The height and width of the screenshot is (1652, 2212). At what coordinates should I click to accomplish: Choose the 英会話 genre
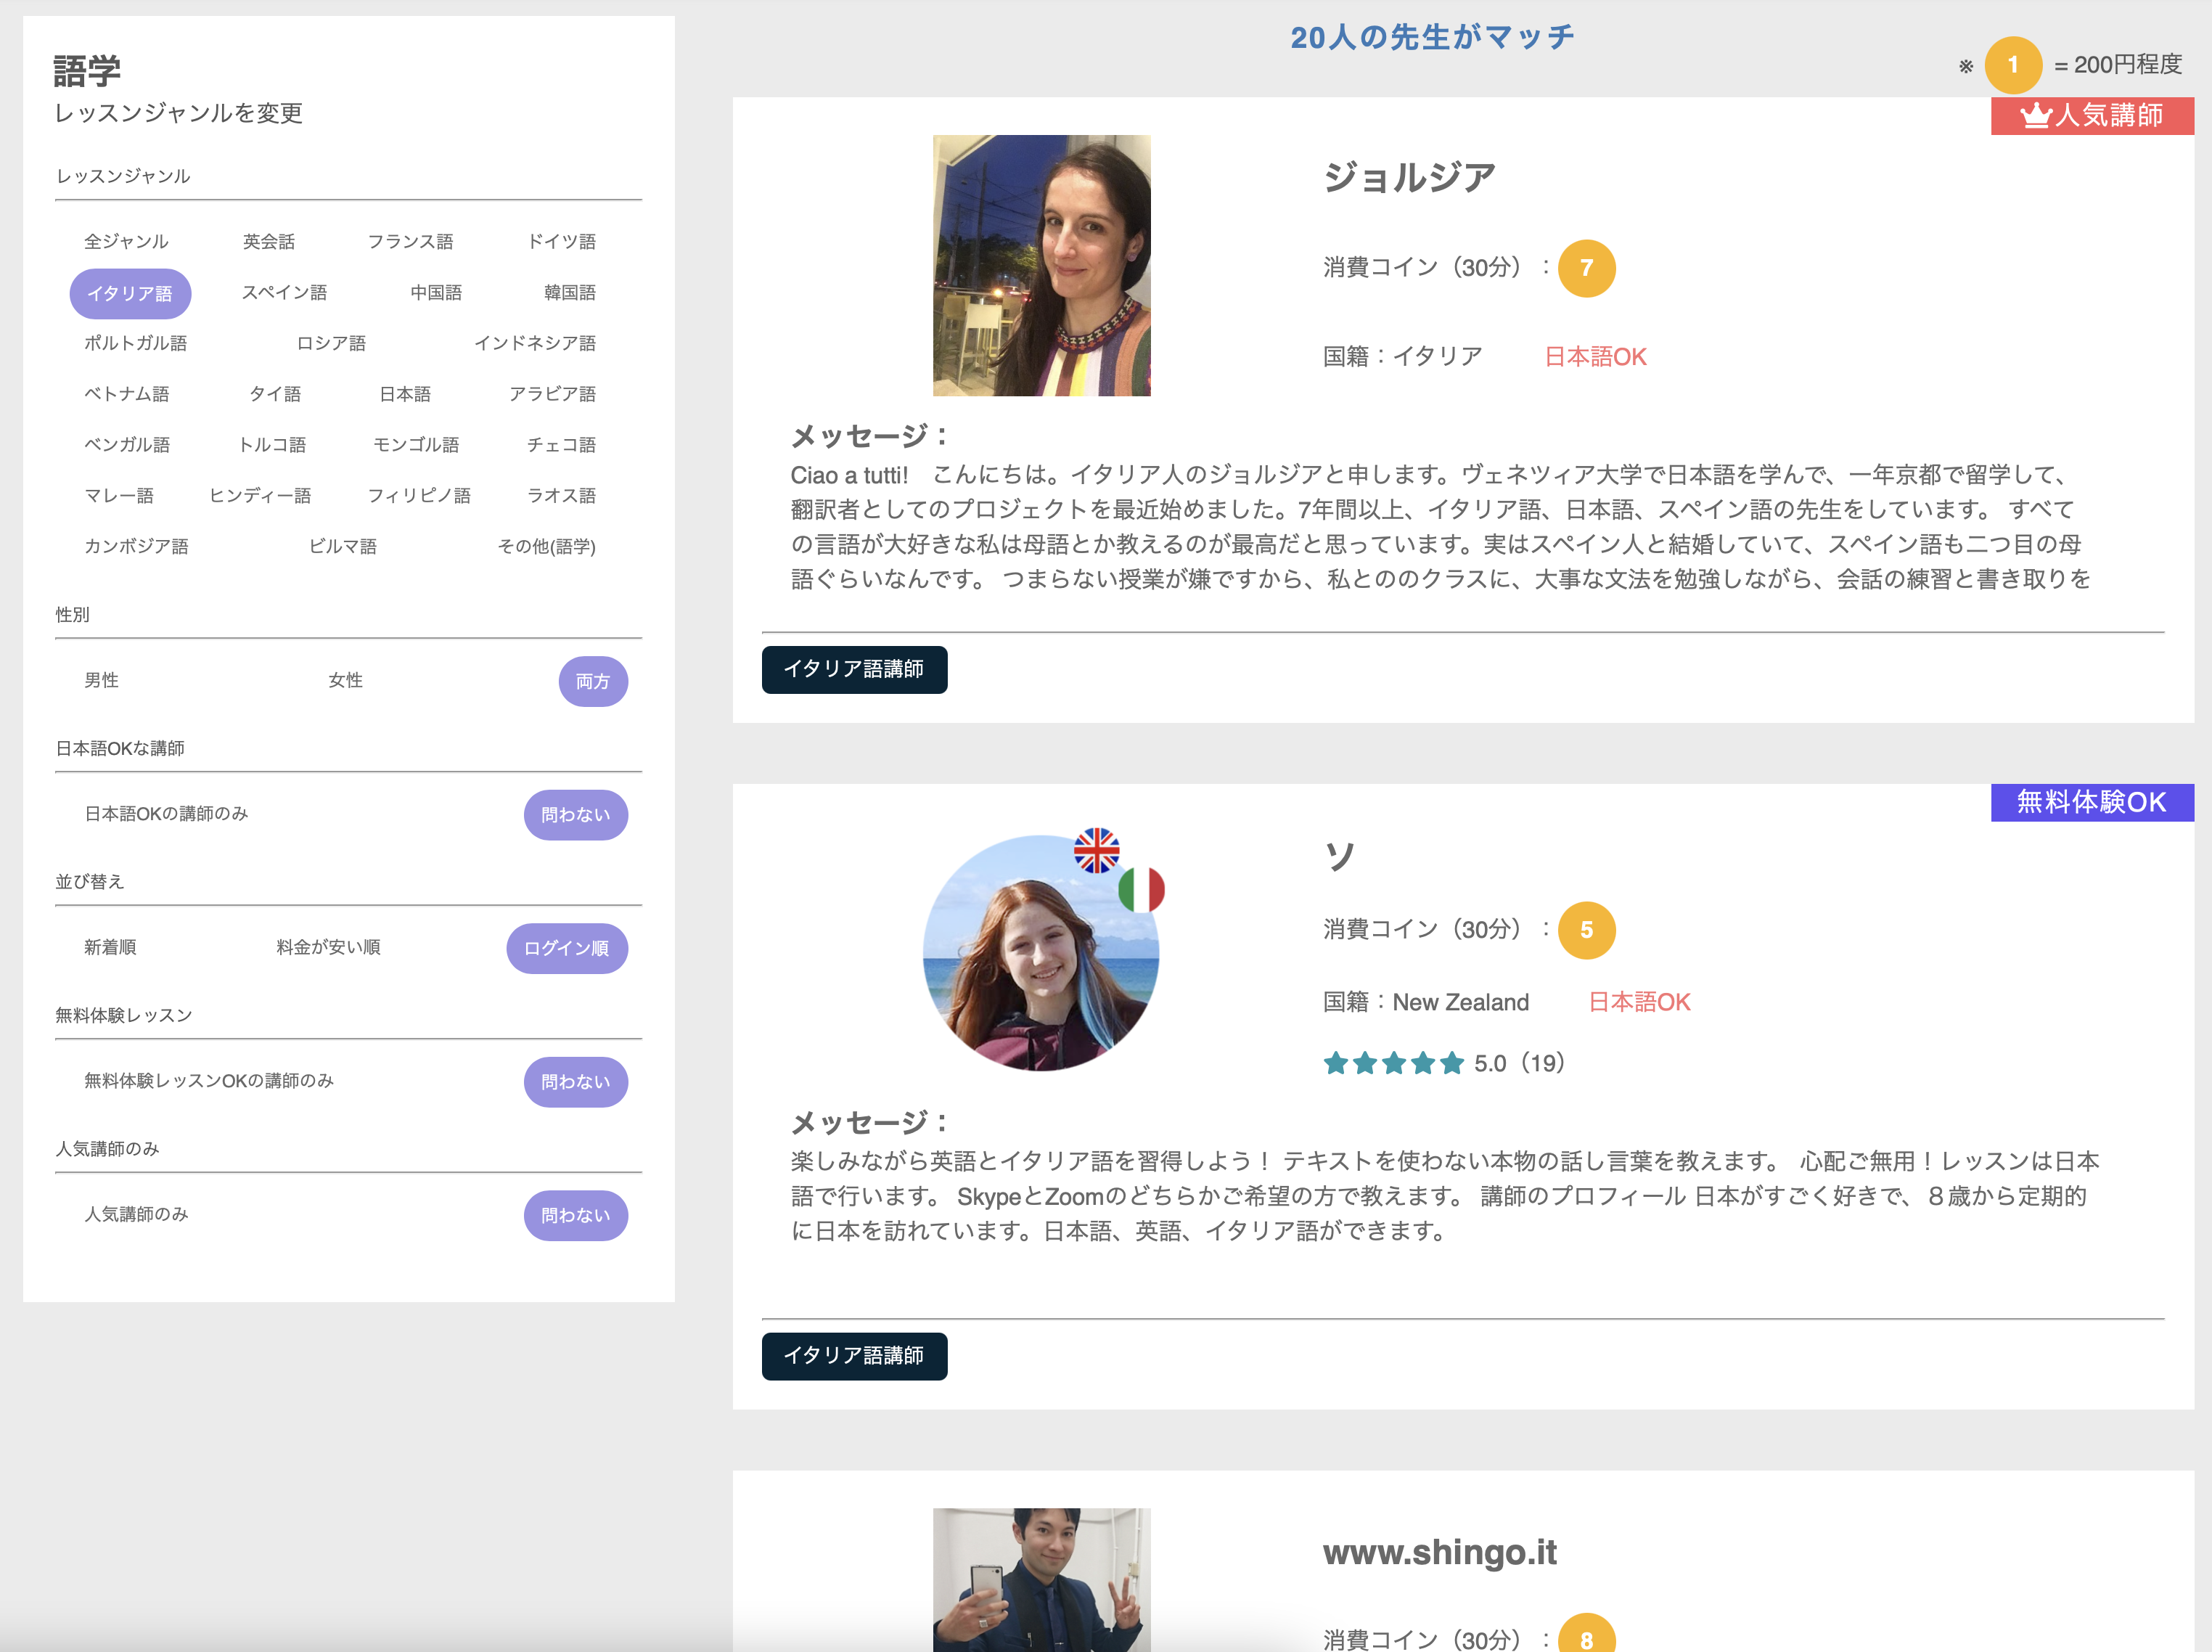coord(268,241)
